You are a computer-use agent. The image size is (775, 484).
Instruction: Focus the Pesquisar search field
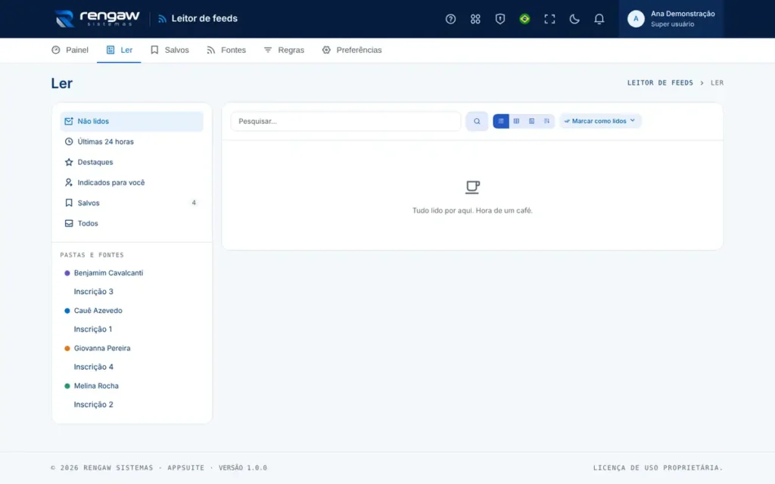(x=345, y=121)
